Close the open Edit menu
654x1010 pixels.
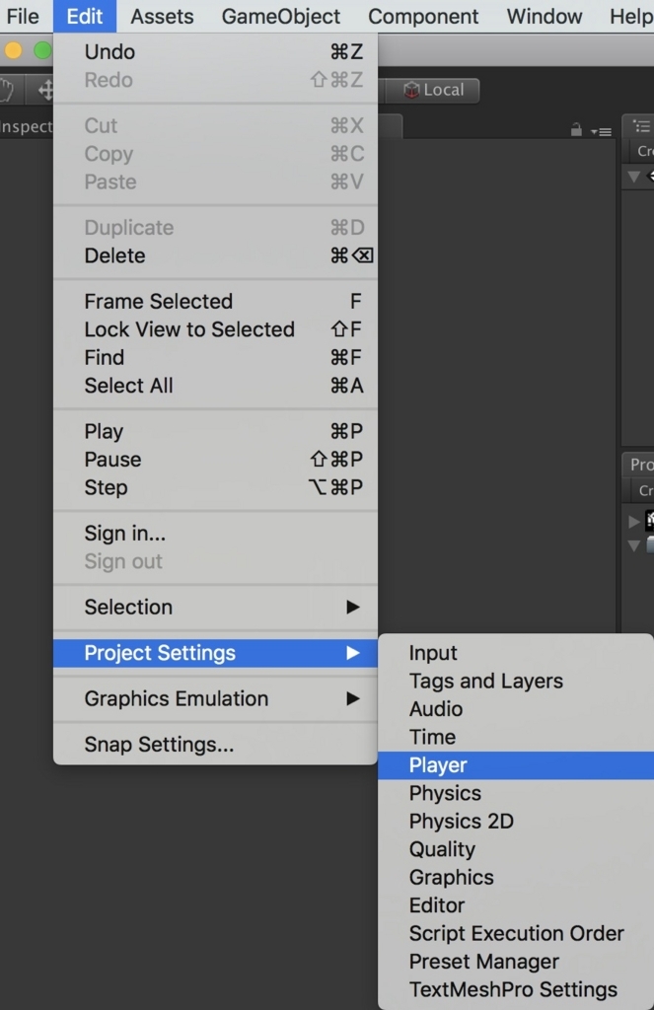(85, 16)
